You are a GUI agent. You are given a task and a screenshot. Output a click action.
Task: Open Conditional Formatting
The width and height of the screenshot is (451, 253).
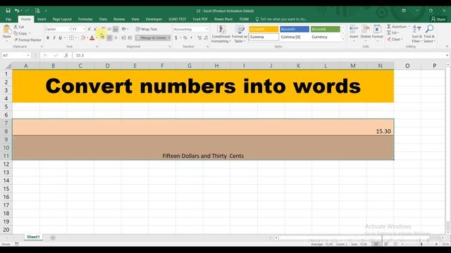pyautogui.click(x=221, y=34)
